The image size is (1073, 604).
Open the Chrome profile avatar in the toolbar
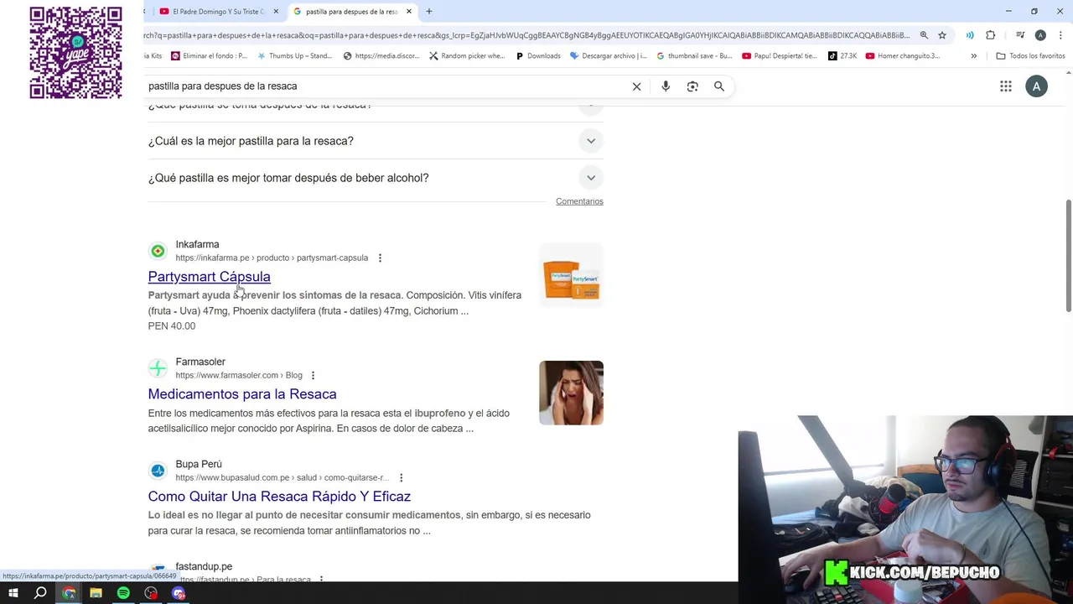click(x=1040, y=35)
